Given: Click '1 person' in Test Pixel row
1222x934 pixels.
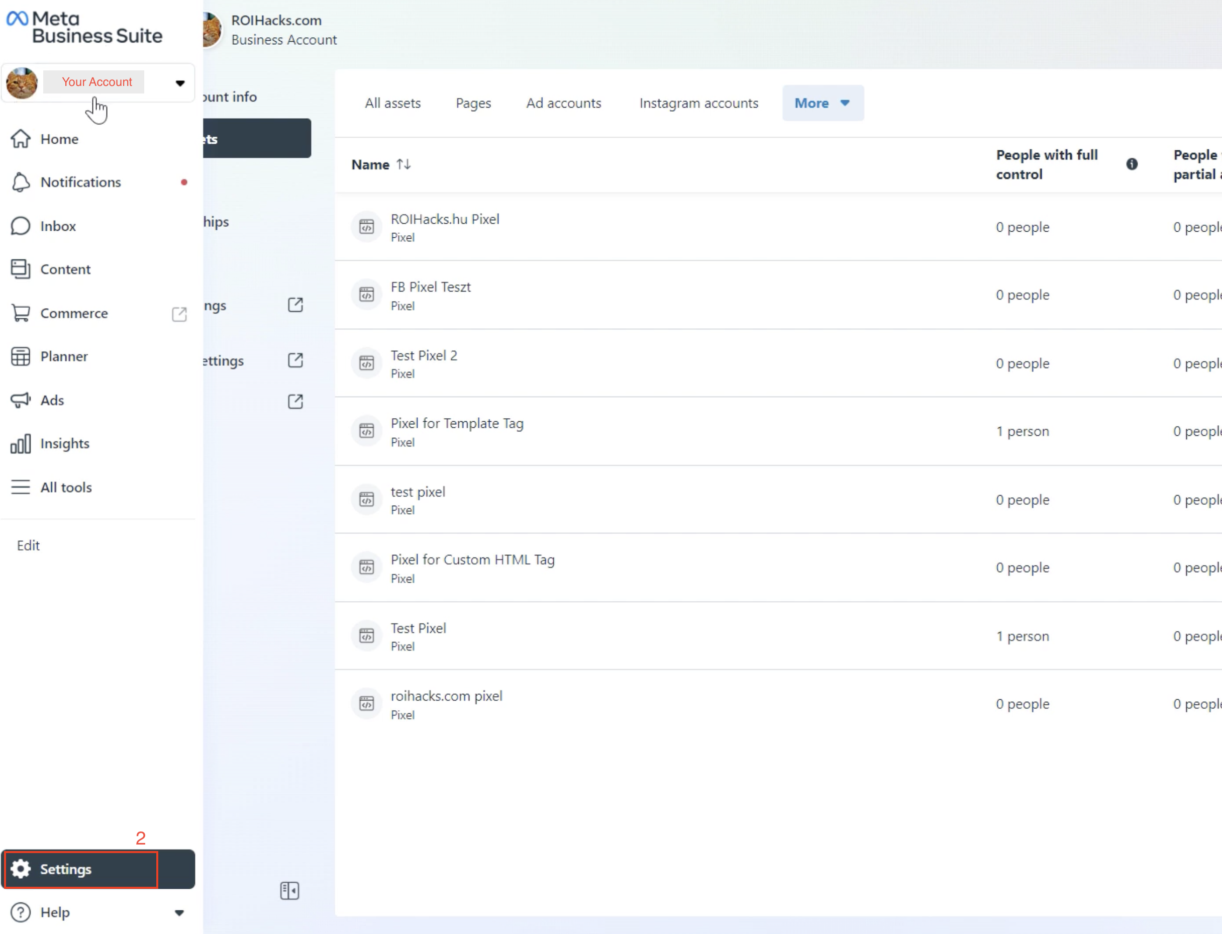Looking at the screenshot, I should pos(1023,636).
